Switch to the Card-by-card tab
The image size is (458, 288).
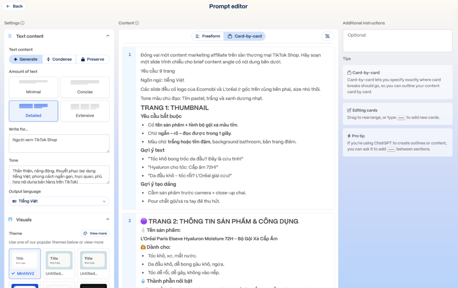point(245,36)
